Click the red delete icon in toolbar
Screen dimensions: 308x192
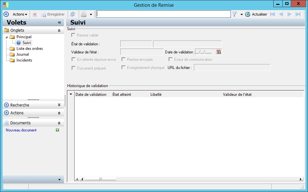(35, 14)
